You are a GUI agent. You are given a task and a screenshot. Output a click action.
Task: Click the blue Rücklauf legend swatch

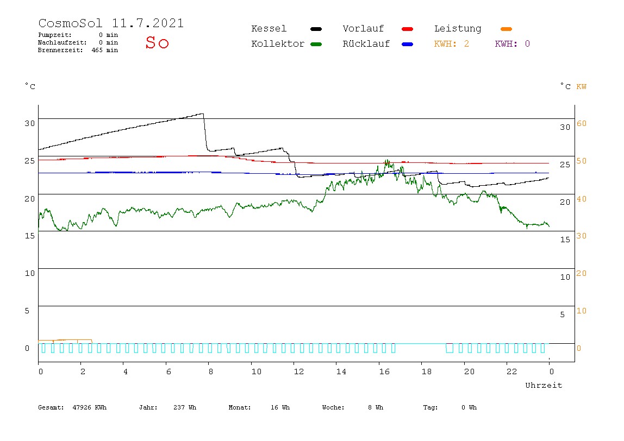coord(408,44)
